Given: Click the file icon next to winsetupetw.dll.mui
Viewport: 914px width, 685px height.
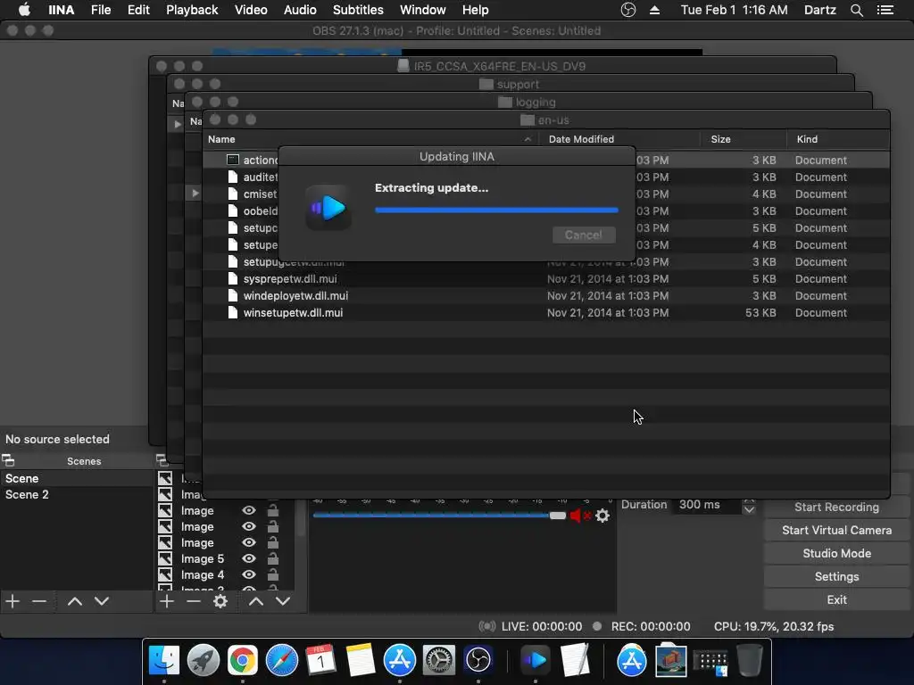Looking at the screenshot, I should pos(233,313).
